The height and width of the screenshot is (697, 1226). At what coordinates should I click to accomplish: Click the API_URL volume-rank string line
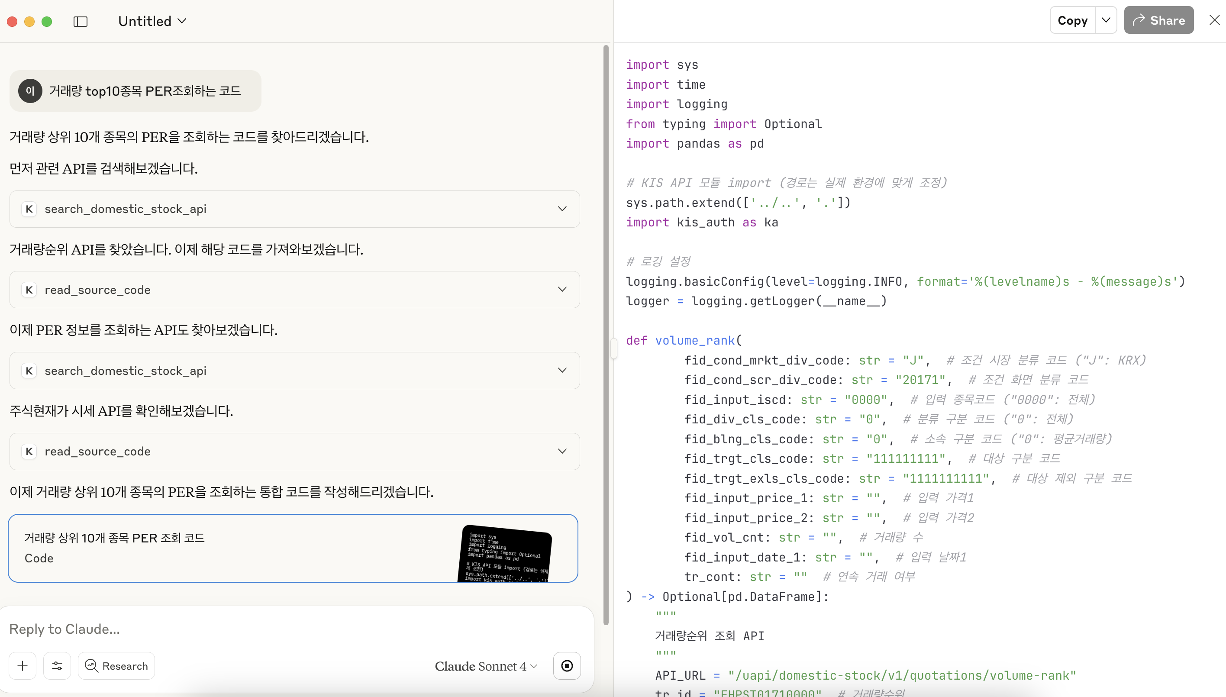click(865, 675)
